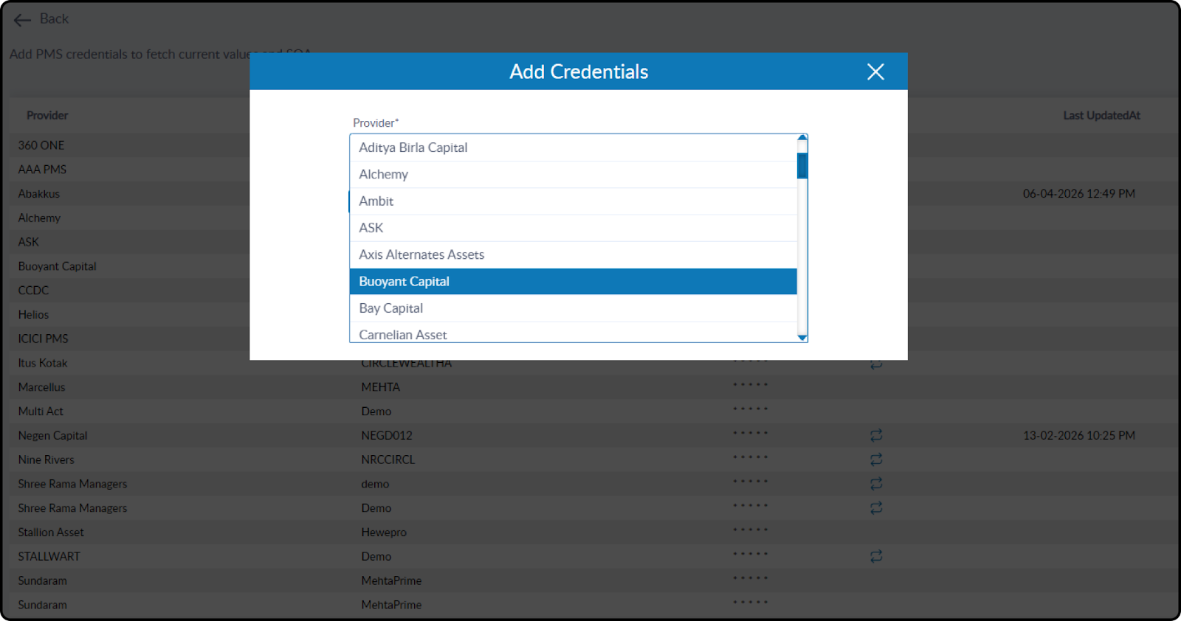The width and height of the screenshot is (1181, 621).
Task: Click the MEHTA username cell
Action: coord(380,387)
